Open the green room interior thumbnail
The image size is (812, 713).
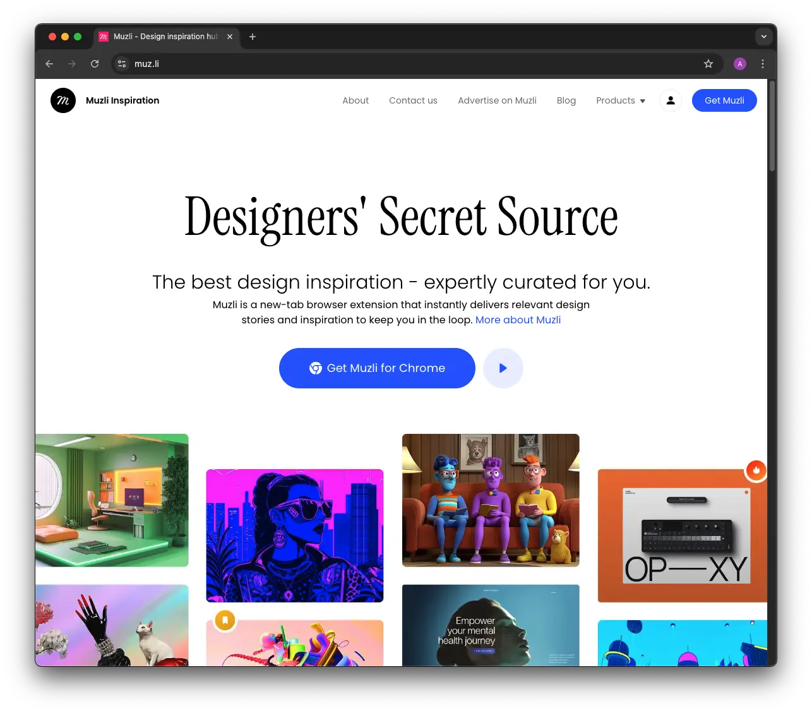pos(112,500)
